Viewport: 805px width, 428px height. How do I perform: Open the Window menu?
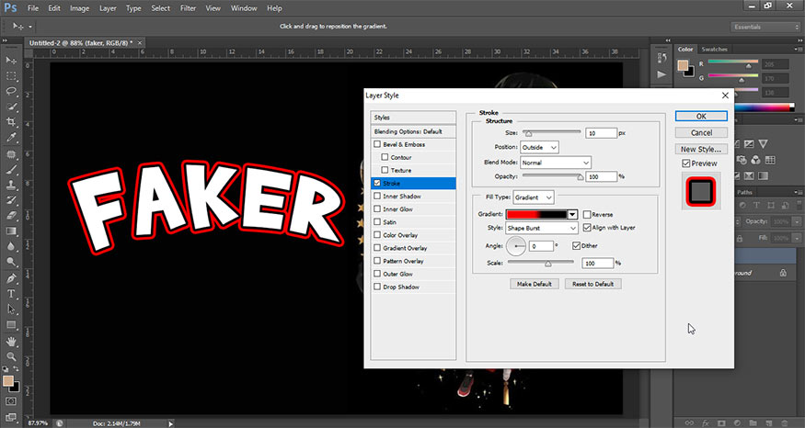tap(244, 8)
